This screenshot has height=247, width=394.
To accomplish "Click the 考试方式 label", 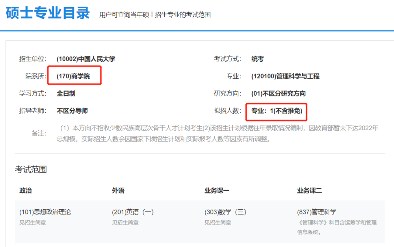I will [228, 59].
